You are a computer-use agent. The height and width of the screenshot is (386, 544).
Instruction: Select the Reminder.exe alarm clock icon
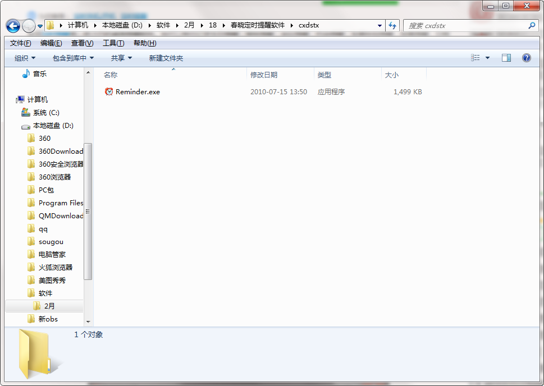109,91
